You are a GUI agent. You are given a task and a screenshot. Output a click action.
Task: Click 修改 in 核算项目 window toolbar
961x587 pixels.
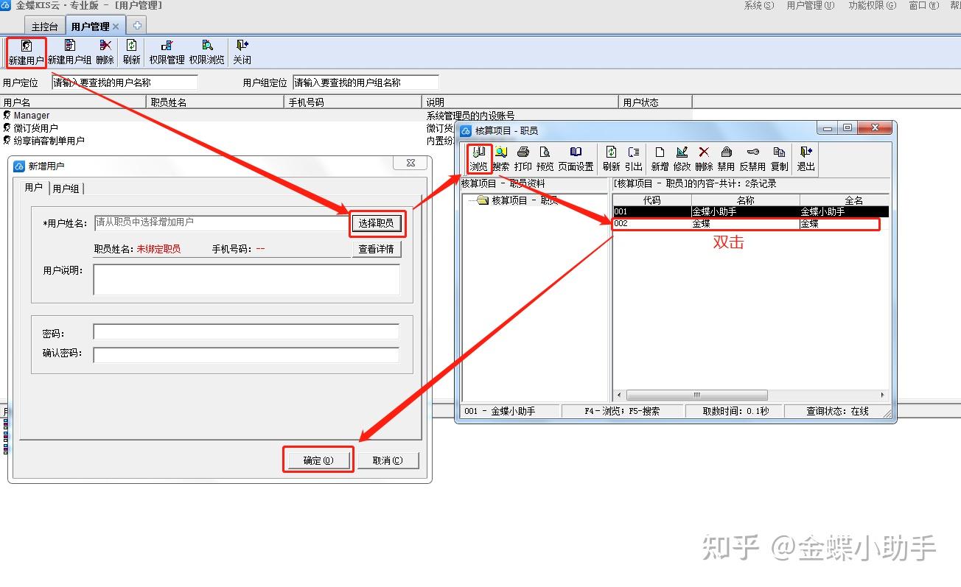(682, 158)
